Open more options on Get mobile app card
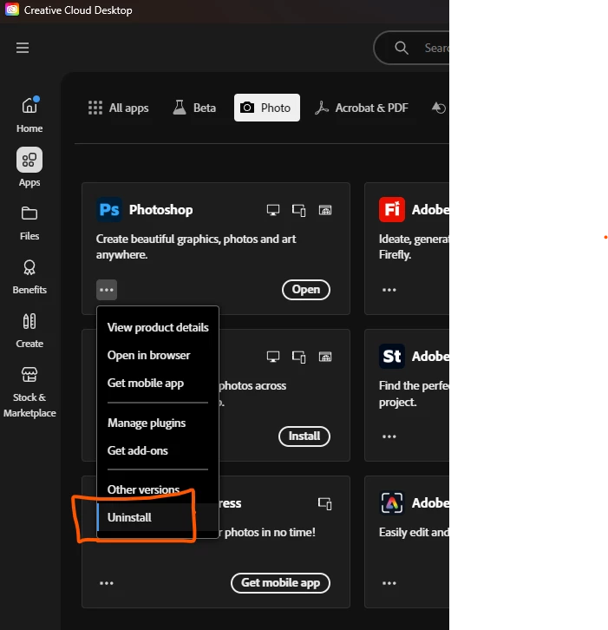Image resolution: width=608 pixels, height=630 pixels. [107, 583]
